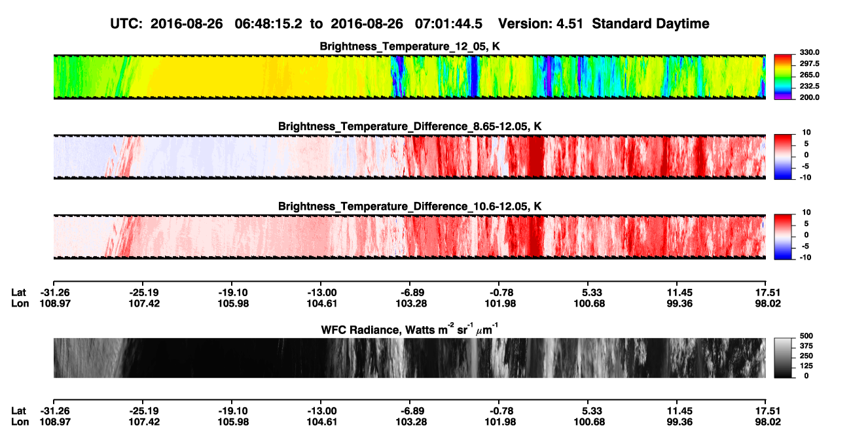Click the 'Lat' row label above the WFC Radiance title
851x436 pixels.
click(x=18, y=293)
